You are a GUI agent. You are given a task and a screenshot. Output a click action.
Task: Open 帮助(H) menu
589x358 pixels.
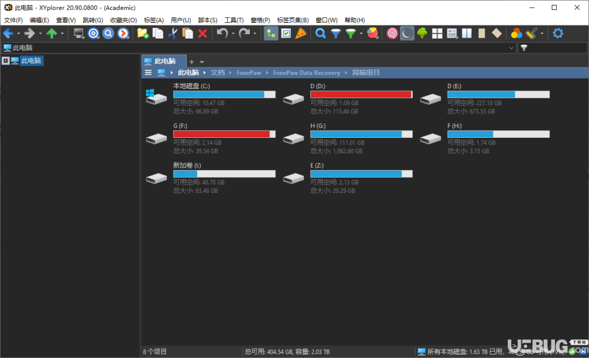[x=354, y=20]
